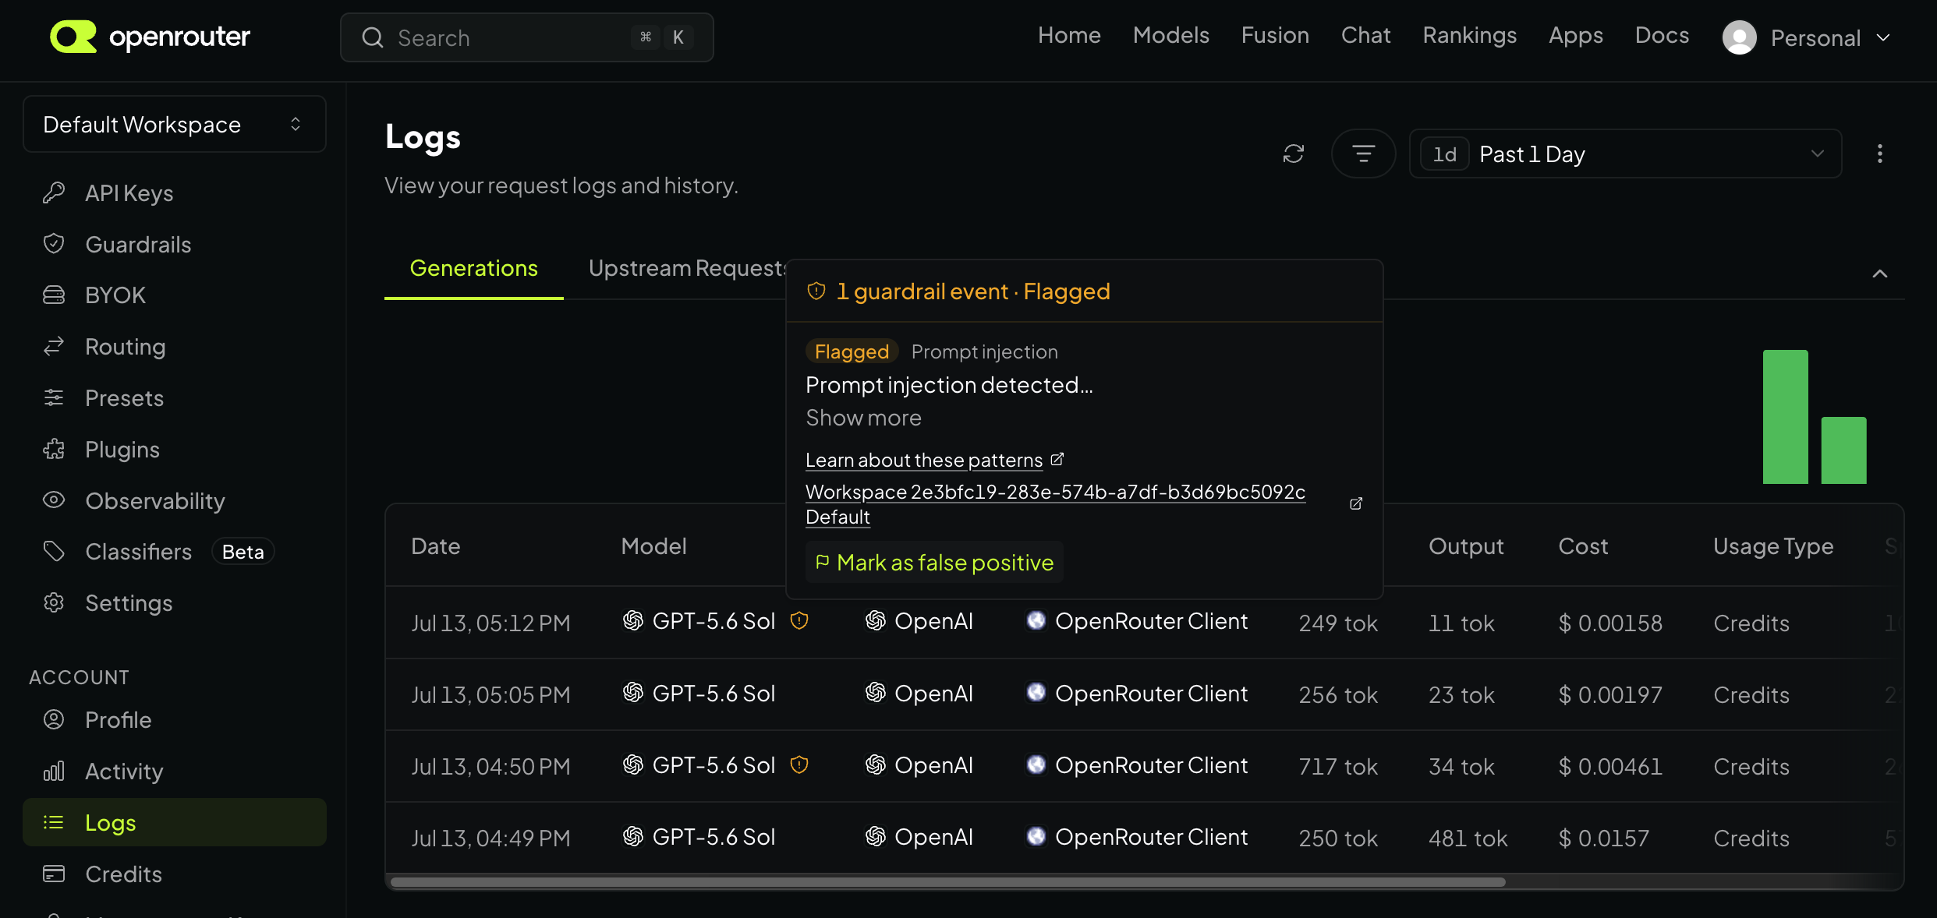Click the Settings gear icon
The width and height of the screenshot is (1937, 918).
pyautogui.click(x=54, y=602)
